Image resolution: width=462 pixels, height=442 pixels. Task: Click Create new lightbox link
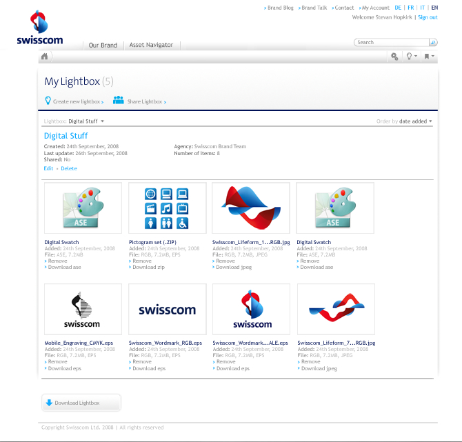point(78,101)
